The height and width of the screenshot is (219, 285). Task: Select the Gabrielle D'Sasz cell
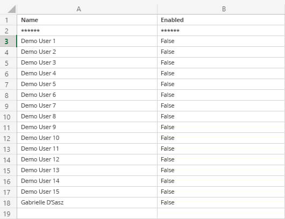tap(87, 202)
